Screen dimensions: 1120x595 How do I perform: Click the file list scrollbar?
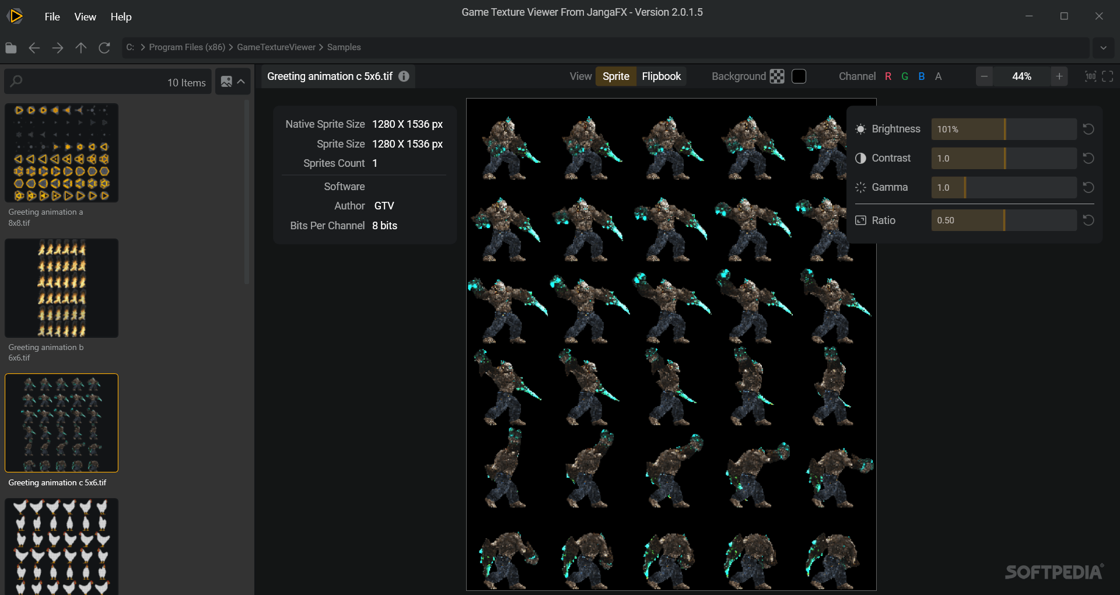pyautogui.click(x=247, y=192)
